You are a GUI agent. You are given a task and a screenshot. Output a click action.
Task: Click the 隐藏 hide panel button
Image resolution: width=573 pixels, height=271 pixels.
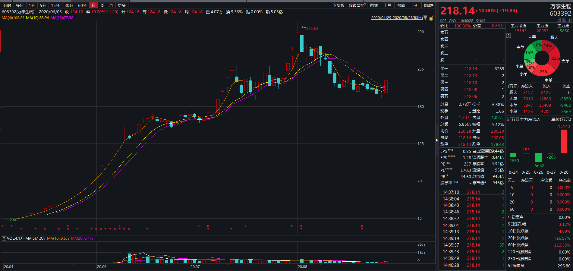pos(428,5)
